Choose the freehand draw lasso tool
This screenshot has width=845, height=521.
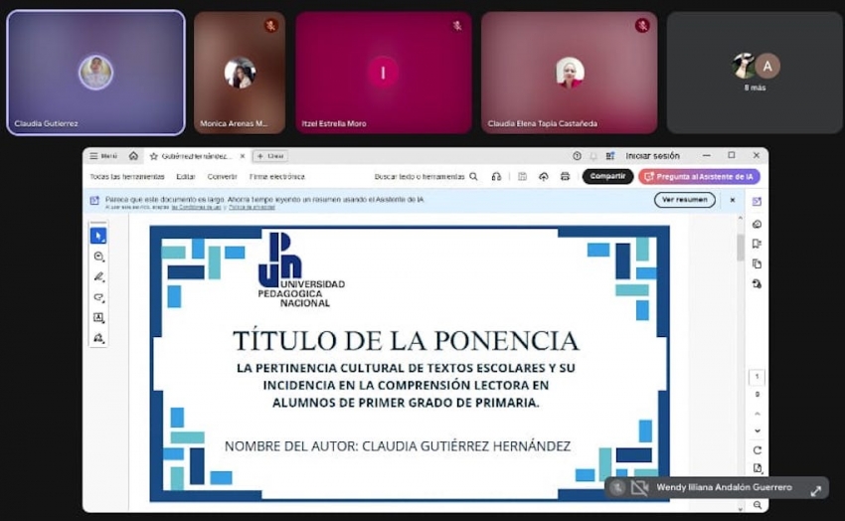[98, 297]
